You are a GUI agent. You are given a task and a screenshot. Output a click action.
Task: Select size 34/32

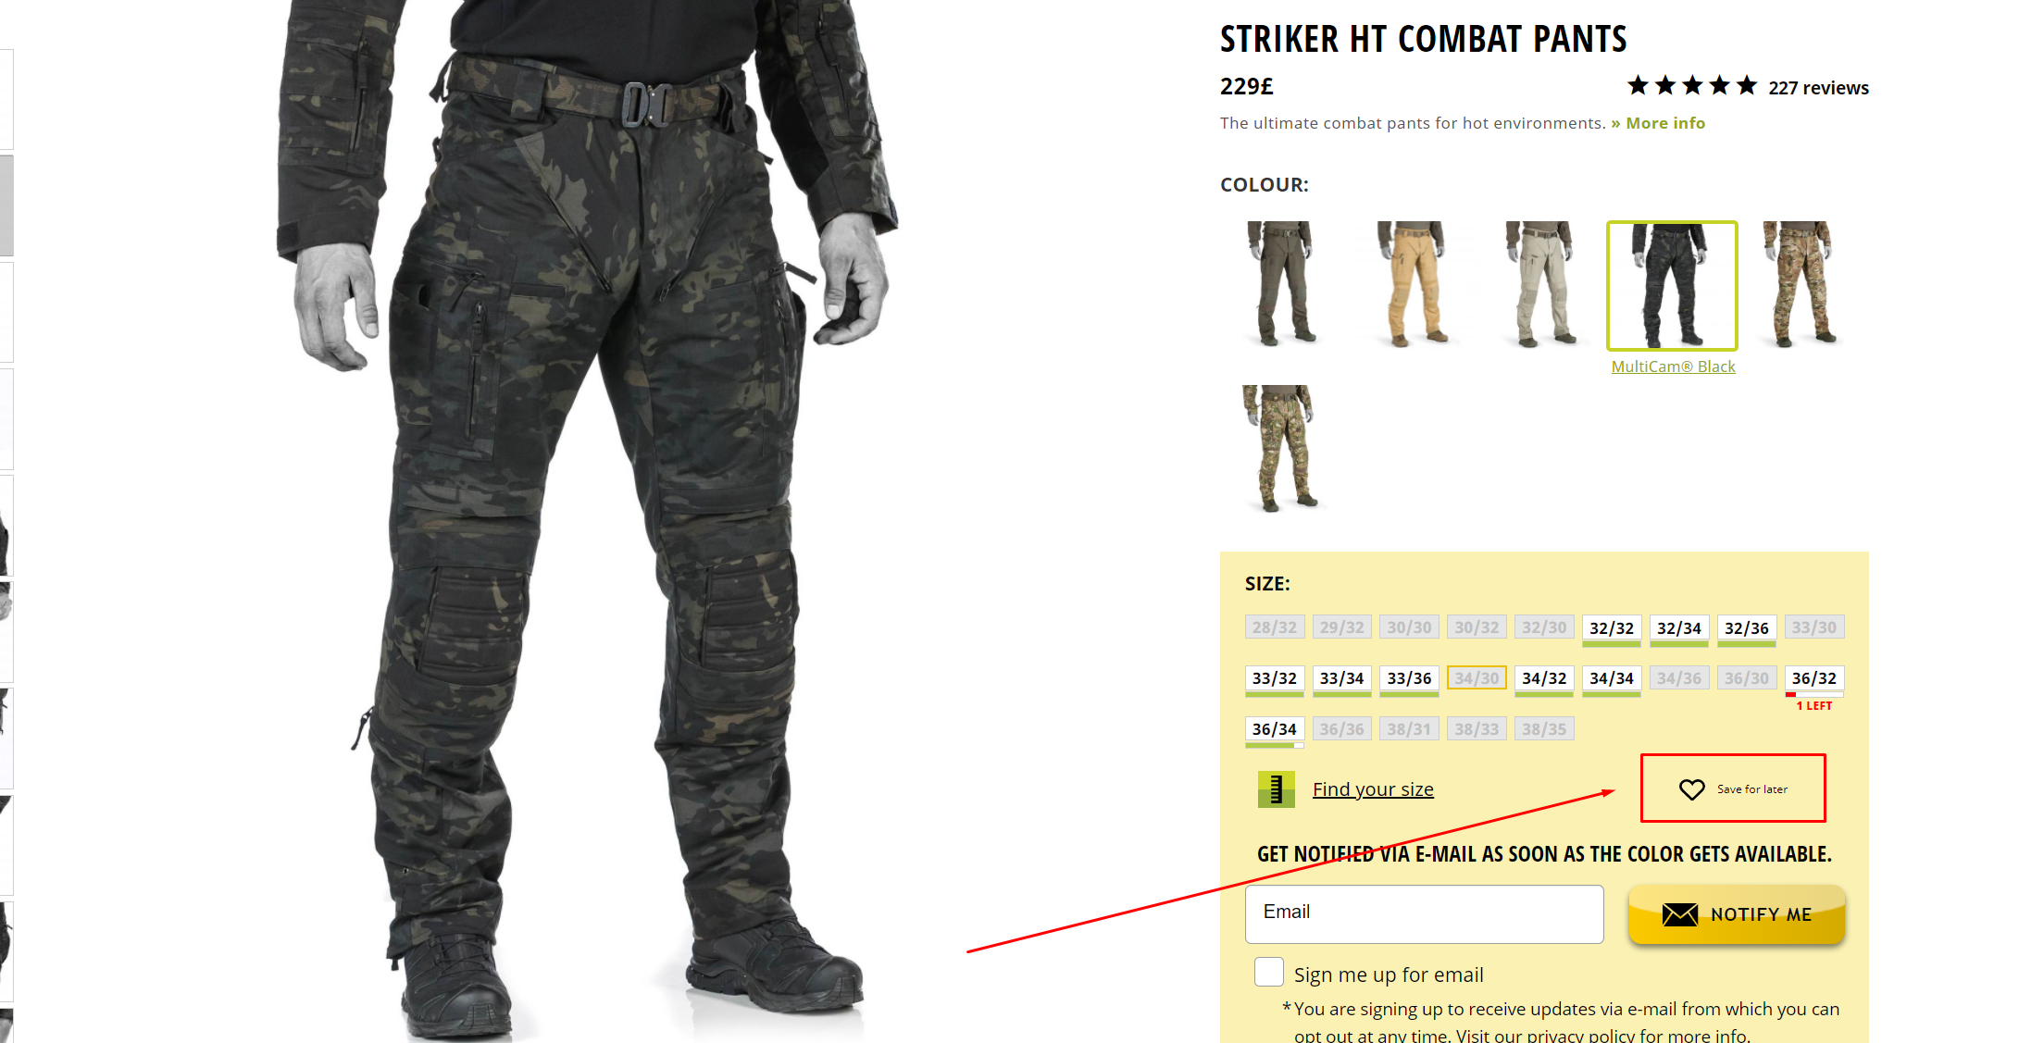pos(1543,678)
